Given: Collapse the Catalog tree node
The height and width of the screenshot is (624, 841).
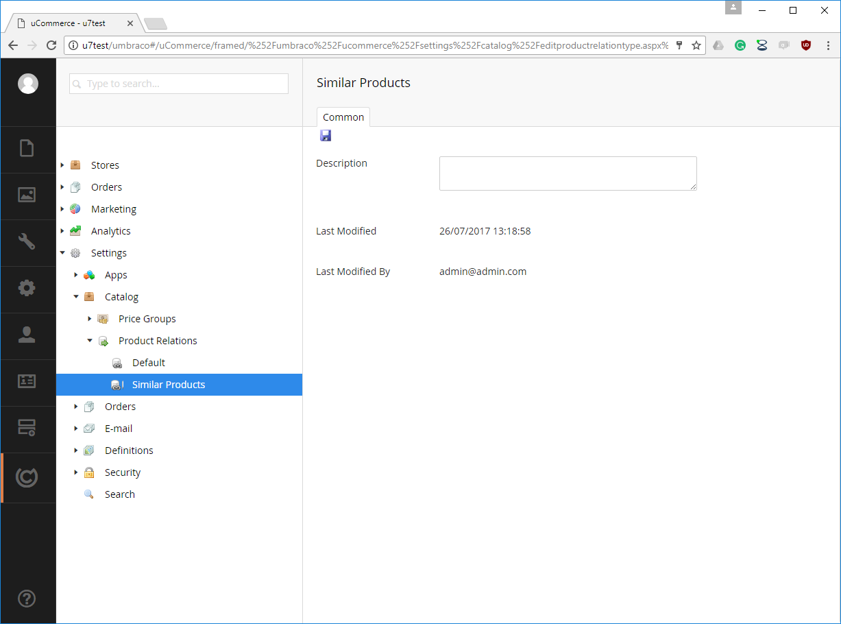Looking at the screenshot, I should point(76,297).
